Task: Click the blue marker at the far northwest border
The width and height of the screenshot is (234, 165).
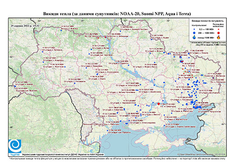Action: [61, 30]
